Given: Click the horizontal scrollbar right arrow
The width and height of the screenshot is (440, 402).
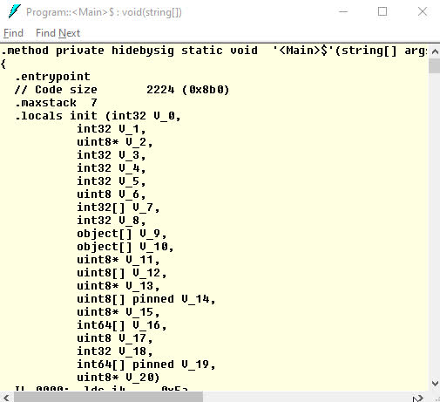Looking at the screenshot, I should [x=418, y=397].
